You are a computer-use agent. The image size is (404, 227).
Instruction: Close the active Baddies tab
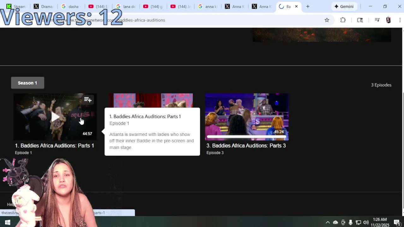click(296, 6)
